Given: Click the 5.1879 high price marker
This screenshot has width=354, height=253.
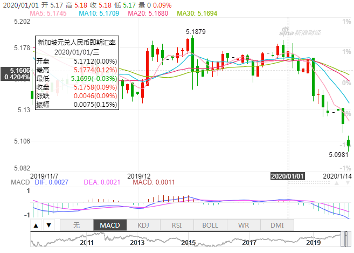Looking at the screenshot, I should [195, 32].
